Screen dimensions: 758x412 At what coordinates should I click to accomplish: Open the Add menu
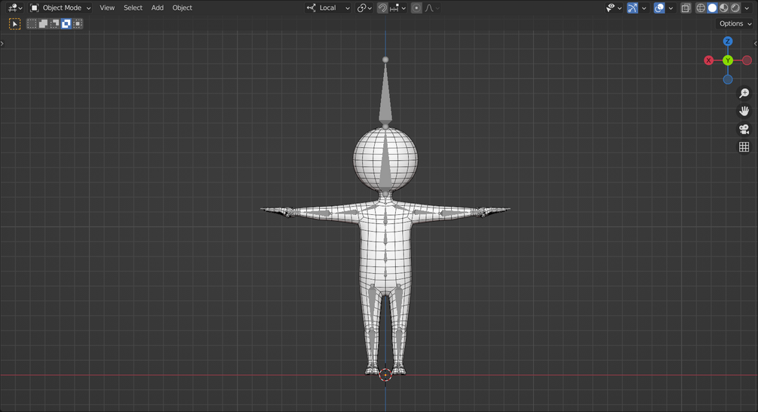click(157, 8)
